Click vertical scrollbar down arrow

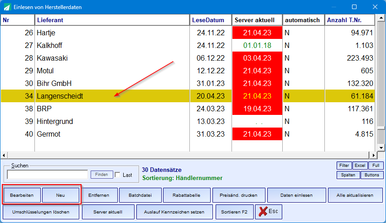(x=381, y=148)
